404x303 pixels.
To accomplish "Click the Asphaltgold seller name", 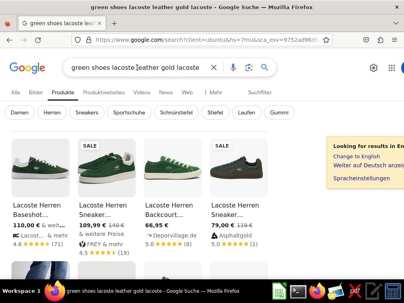I will click(235, 236).
